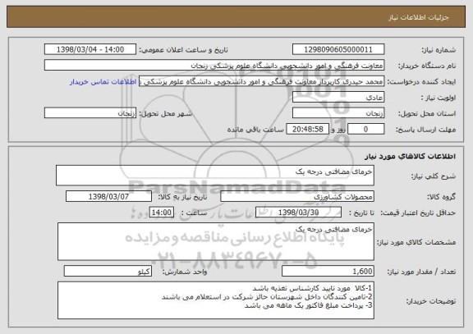Click the label اولویت نیاز
Image resolution: width=473 pixels, height=334 pixels.
[439, 98]
